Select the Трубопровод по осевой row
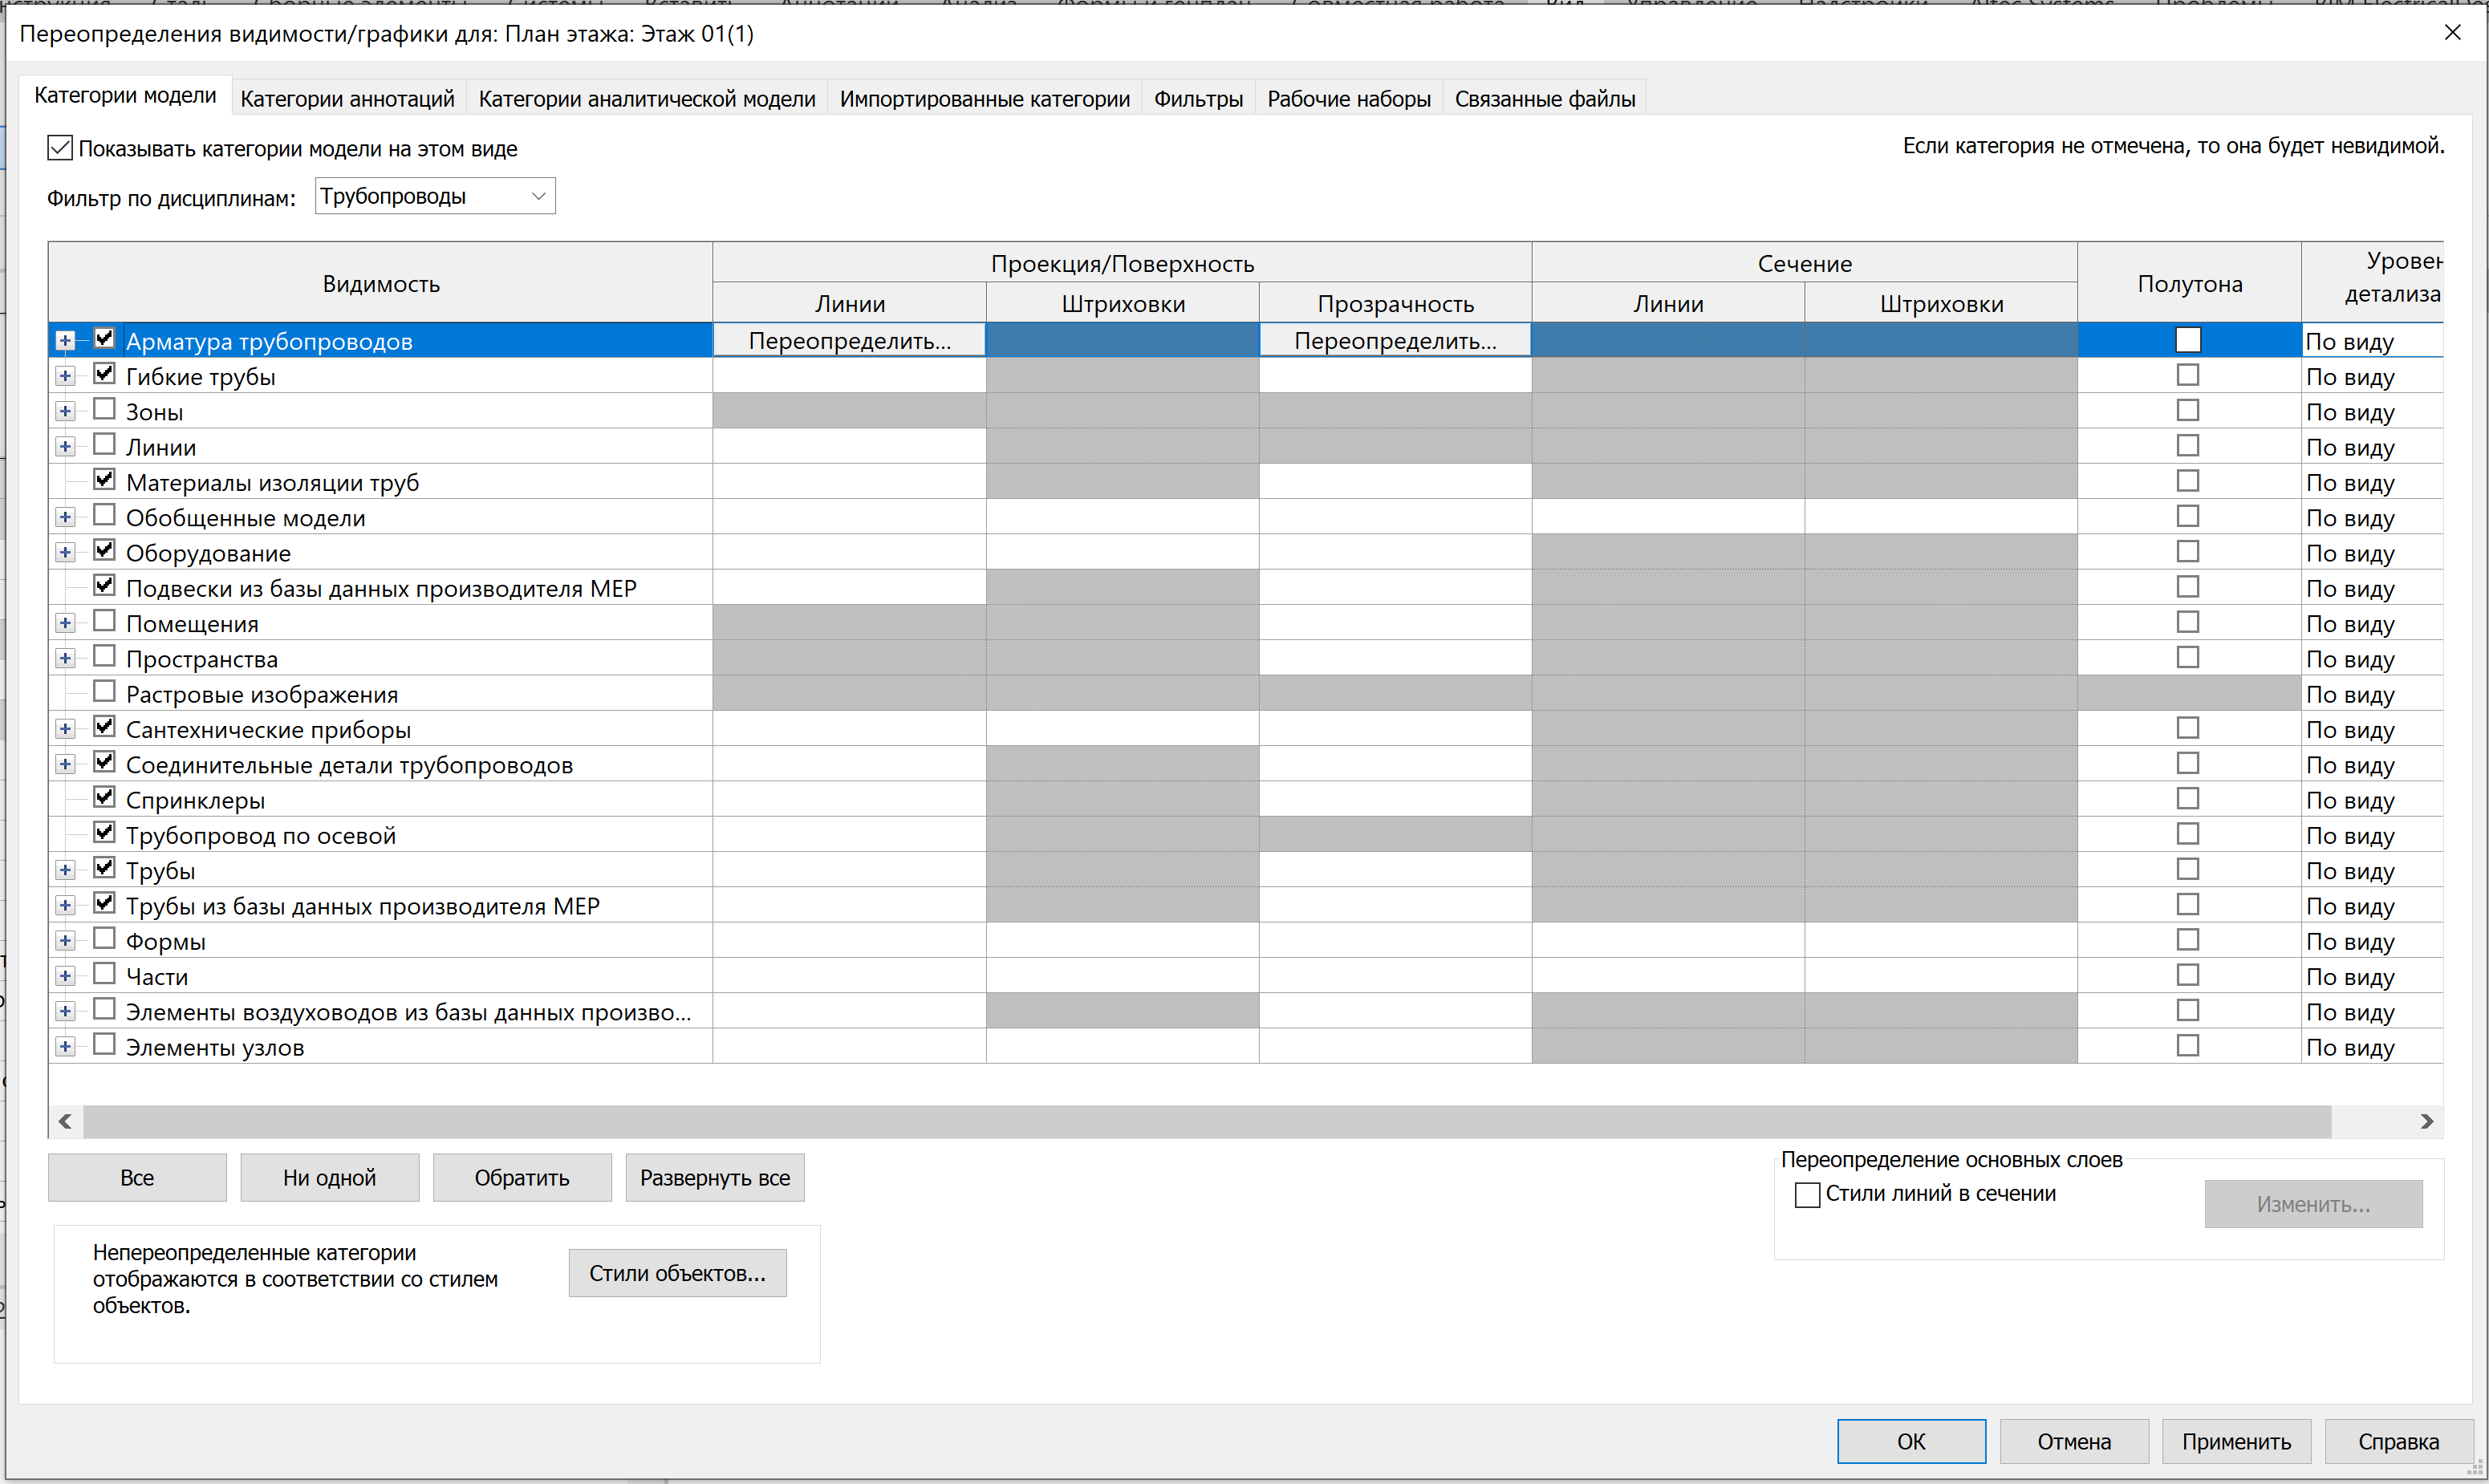Viewport: 2489px width, 1484px height. coord(261,835)
